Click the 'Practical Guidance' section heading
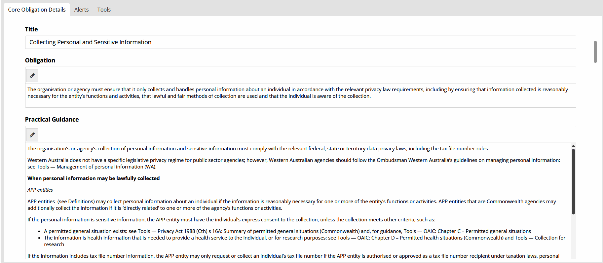This screenshot has height=263, width=603. 52,120
